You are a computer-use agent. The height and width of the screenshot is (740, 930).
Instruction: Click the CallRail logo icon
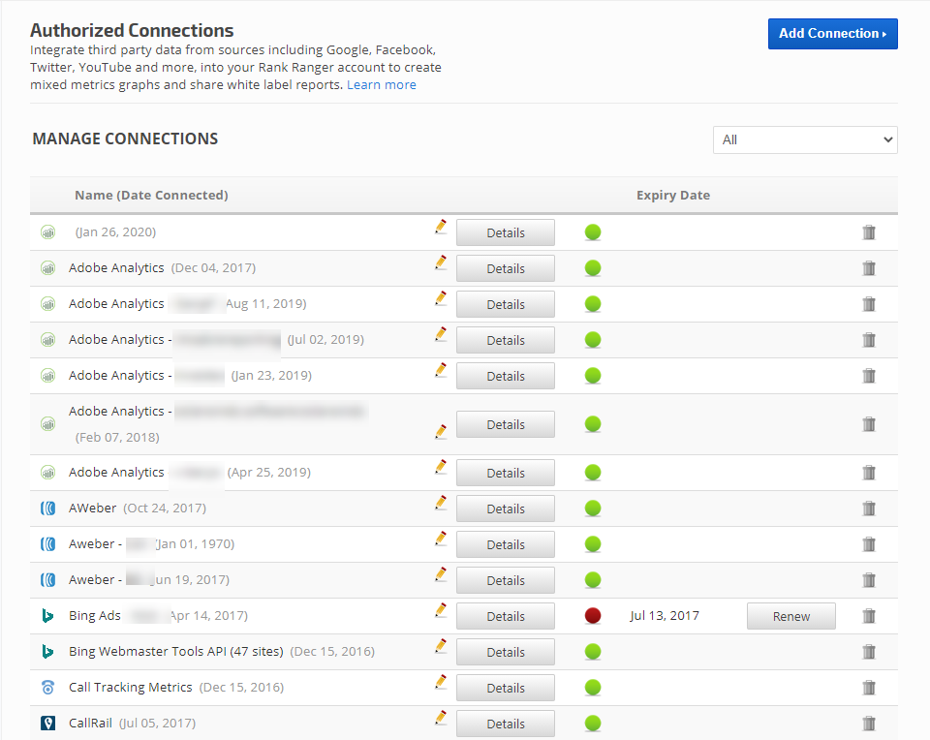coord(47,724)
